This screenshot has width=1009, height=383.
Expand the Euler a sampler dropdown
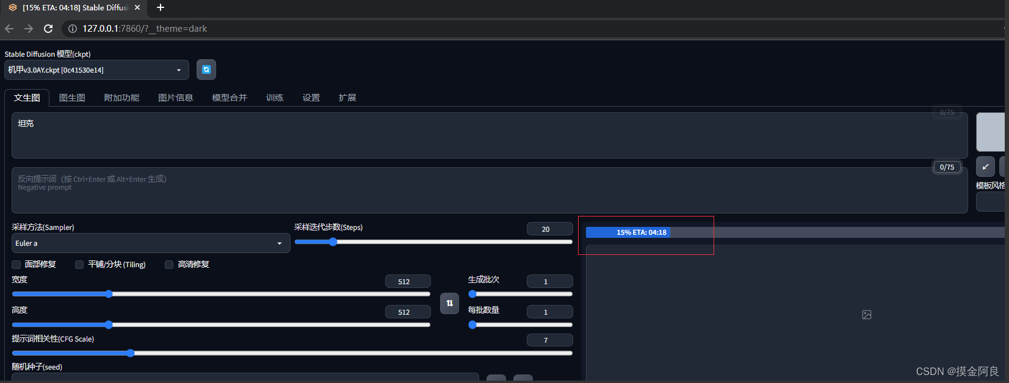coord(151,243)
